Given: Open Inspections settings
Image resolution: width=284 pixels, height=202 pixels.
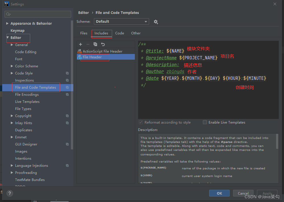Looking at the screenshot, I should (24, 80).
